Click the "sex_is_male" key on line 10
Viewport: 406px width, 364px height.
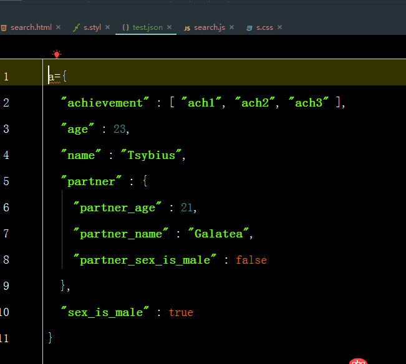coord(105,312)
